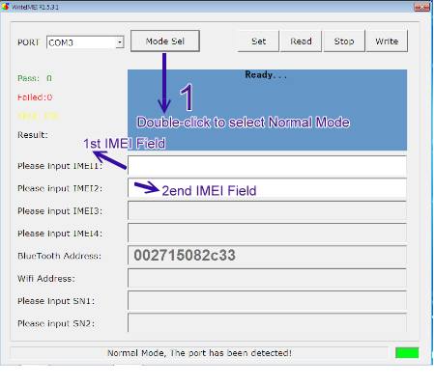Screen dimensions: 435x386
Task: Click the 'Please input IMEI3:' label
Action: 60,211
